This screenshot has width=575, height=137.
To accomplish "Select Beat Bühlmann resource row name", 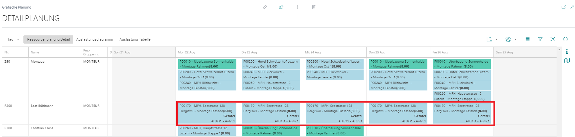I will (42, 106).
